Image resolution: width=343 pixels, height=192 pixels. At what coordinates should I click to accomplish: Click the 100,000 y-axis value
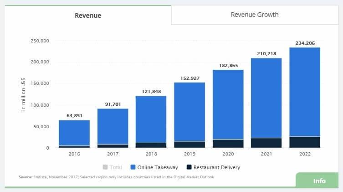(40, 105)
